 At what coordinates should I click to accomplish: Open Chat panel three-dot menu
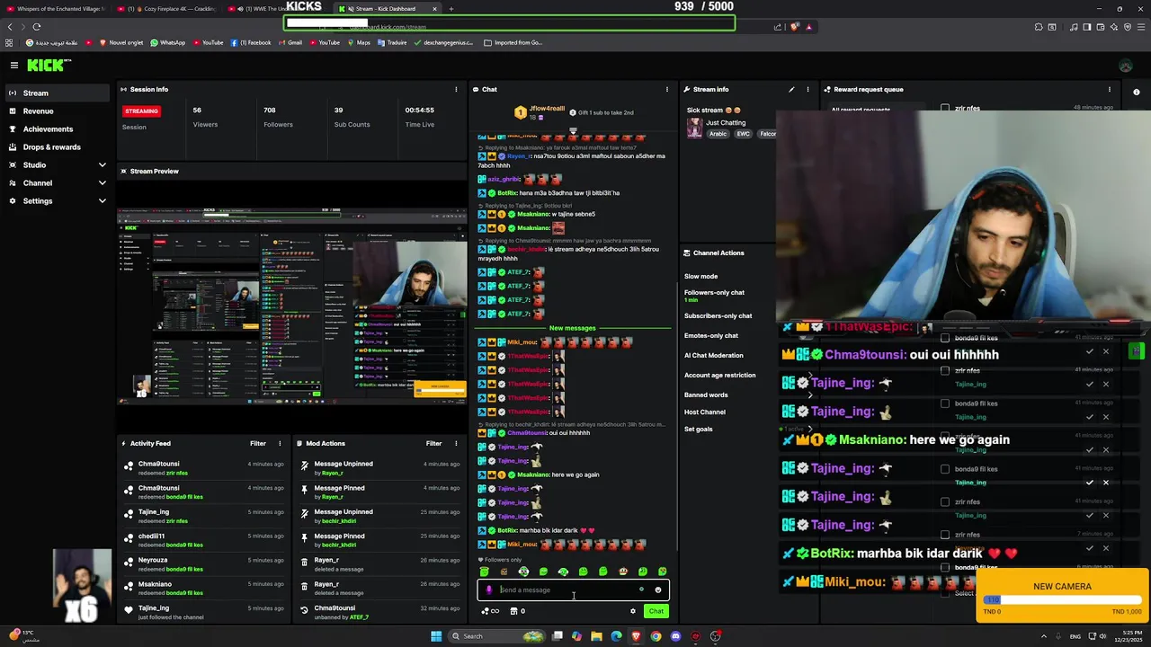(666, 89)
